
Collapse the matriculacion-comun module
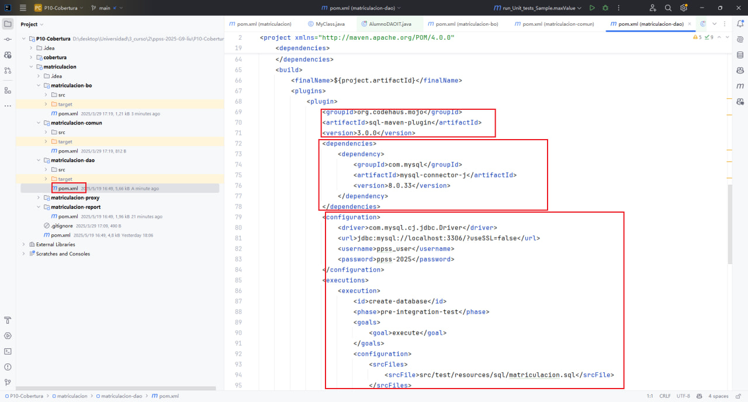coord(39,123)
